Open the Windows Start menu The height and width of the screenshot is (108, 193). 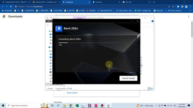[x=3, y=105]
